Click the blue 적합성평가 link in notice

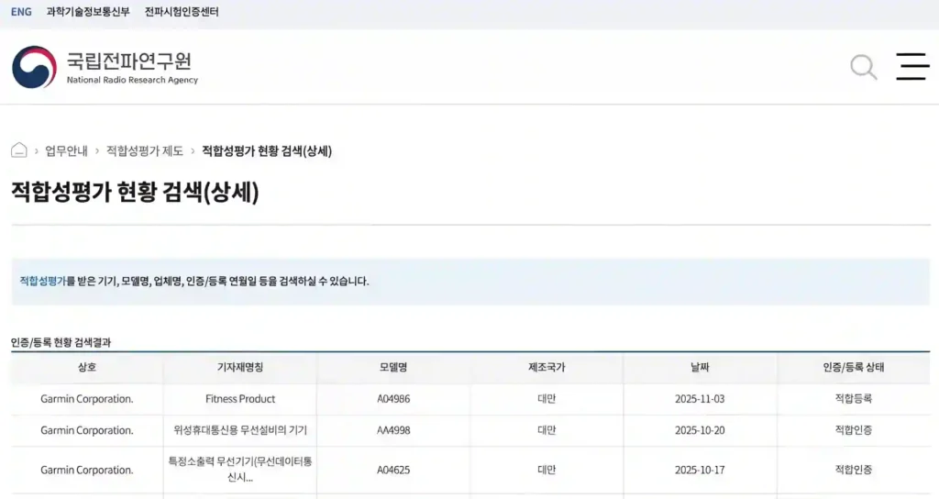click(x=42, y=281)
